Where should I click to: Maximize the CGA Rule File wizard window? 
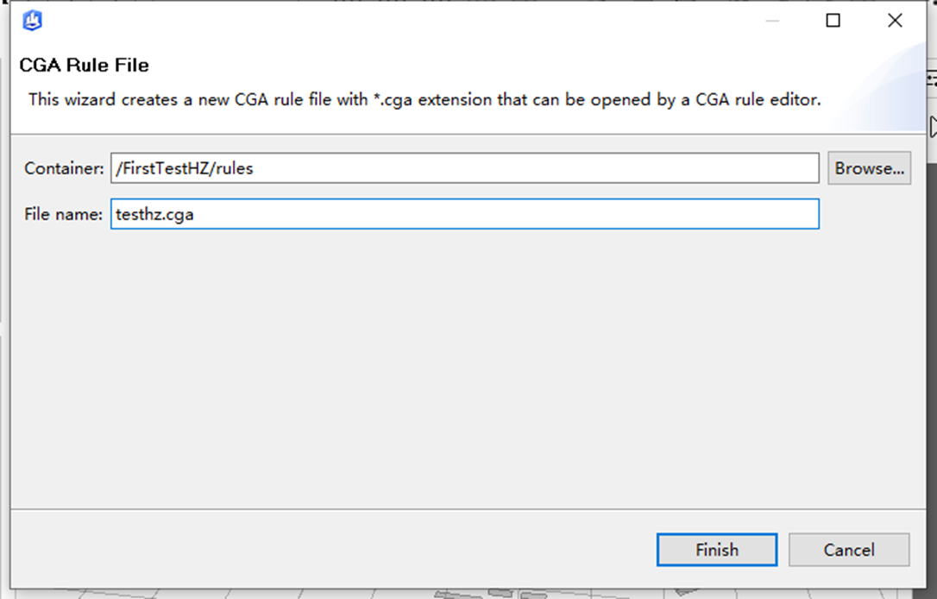point(833,21)
